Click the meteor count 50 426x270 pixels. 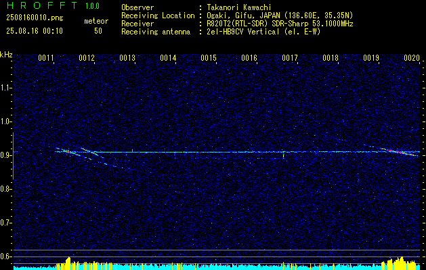click(98, 31)
